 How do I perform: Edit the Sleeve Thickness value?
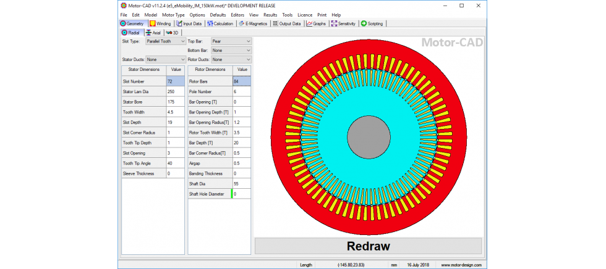coord(175,173)
